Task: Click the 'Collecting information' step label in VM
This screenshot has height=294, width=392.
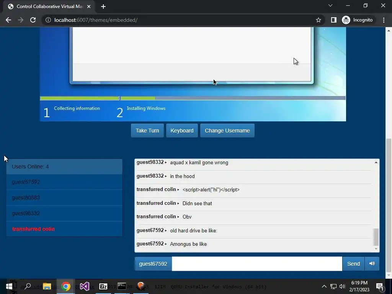Action: tap(77, 108)
